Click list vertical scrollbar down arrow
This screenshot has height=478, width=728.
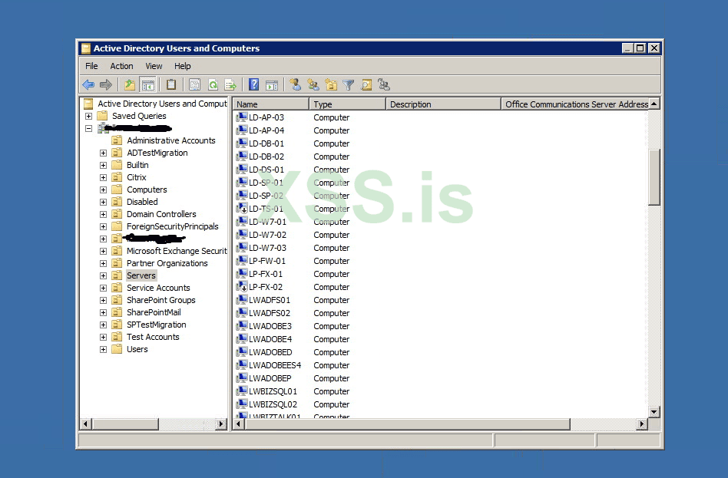(x=654, y=412)
